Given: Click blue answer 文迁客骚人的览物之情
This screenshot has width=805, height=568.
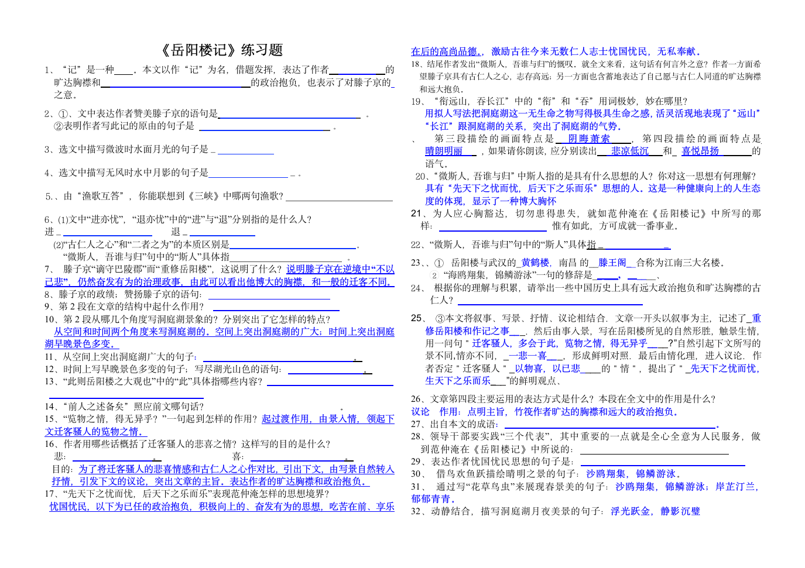Looking at the screenshot, I should 95,432.
